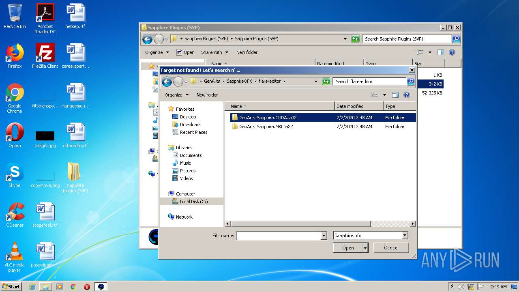Sort by the Name column header
The image size is (519, 292).
[x=280, y=106]
